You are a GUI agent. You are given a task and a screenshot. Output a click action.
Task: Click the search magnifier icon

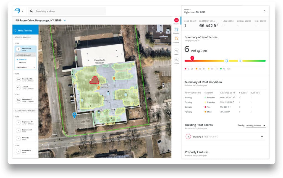pos(32,11)
